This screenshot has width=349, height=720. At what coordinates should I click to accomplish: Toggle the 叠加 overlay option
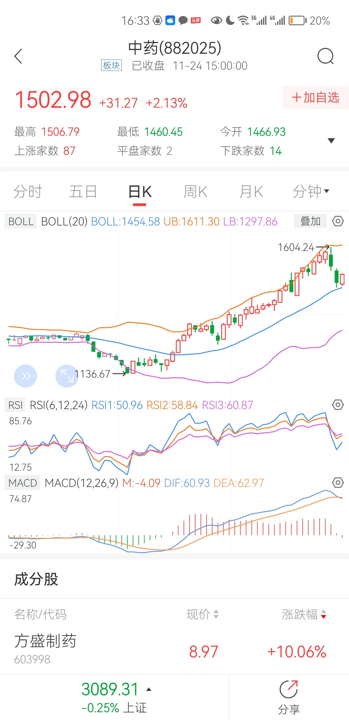point(310,221)
